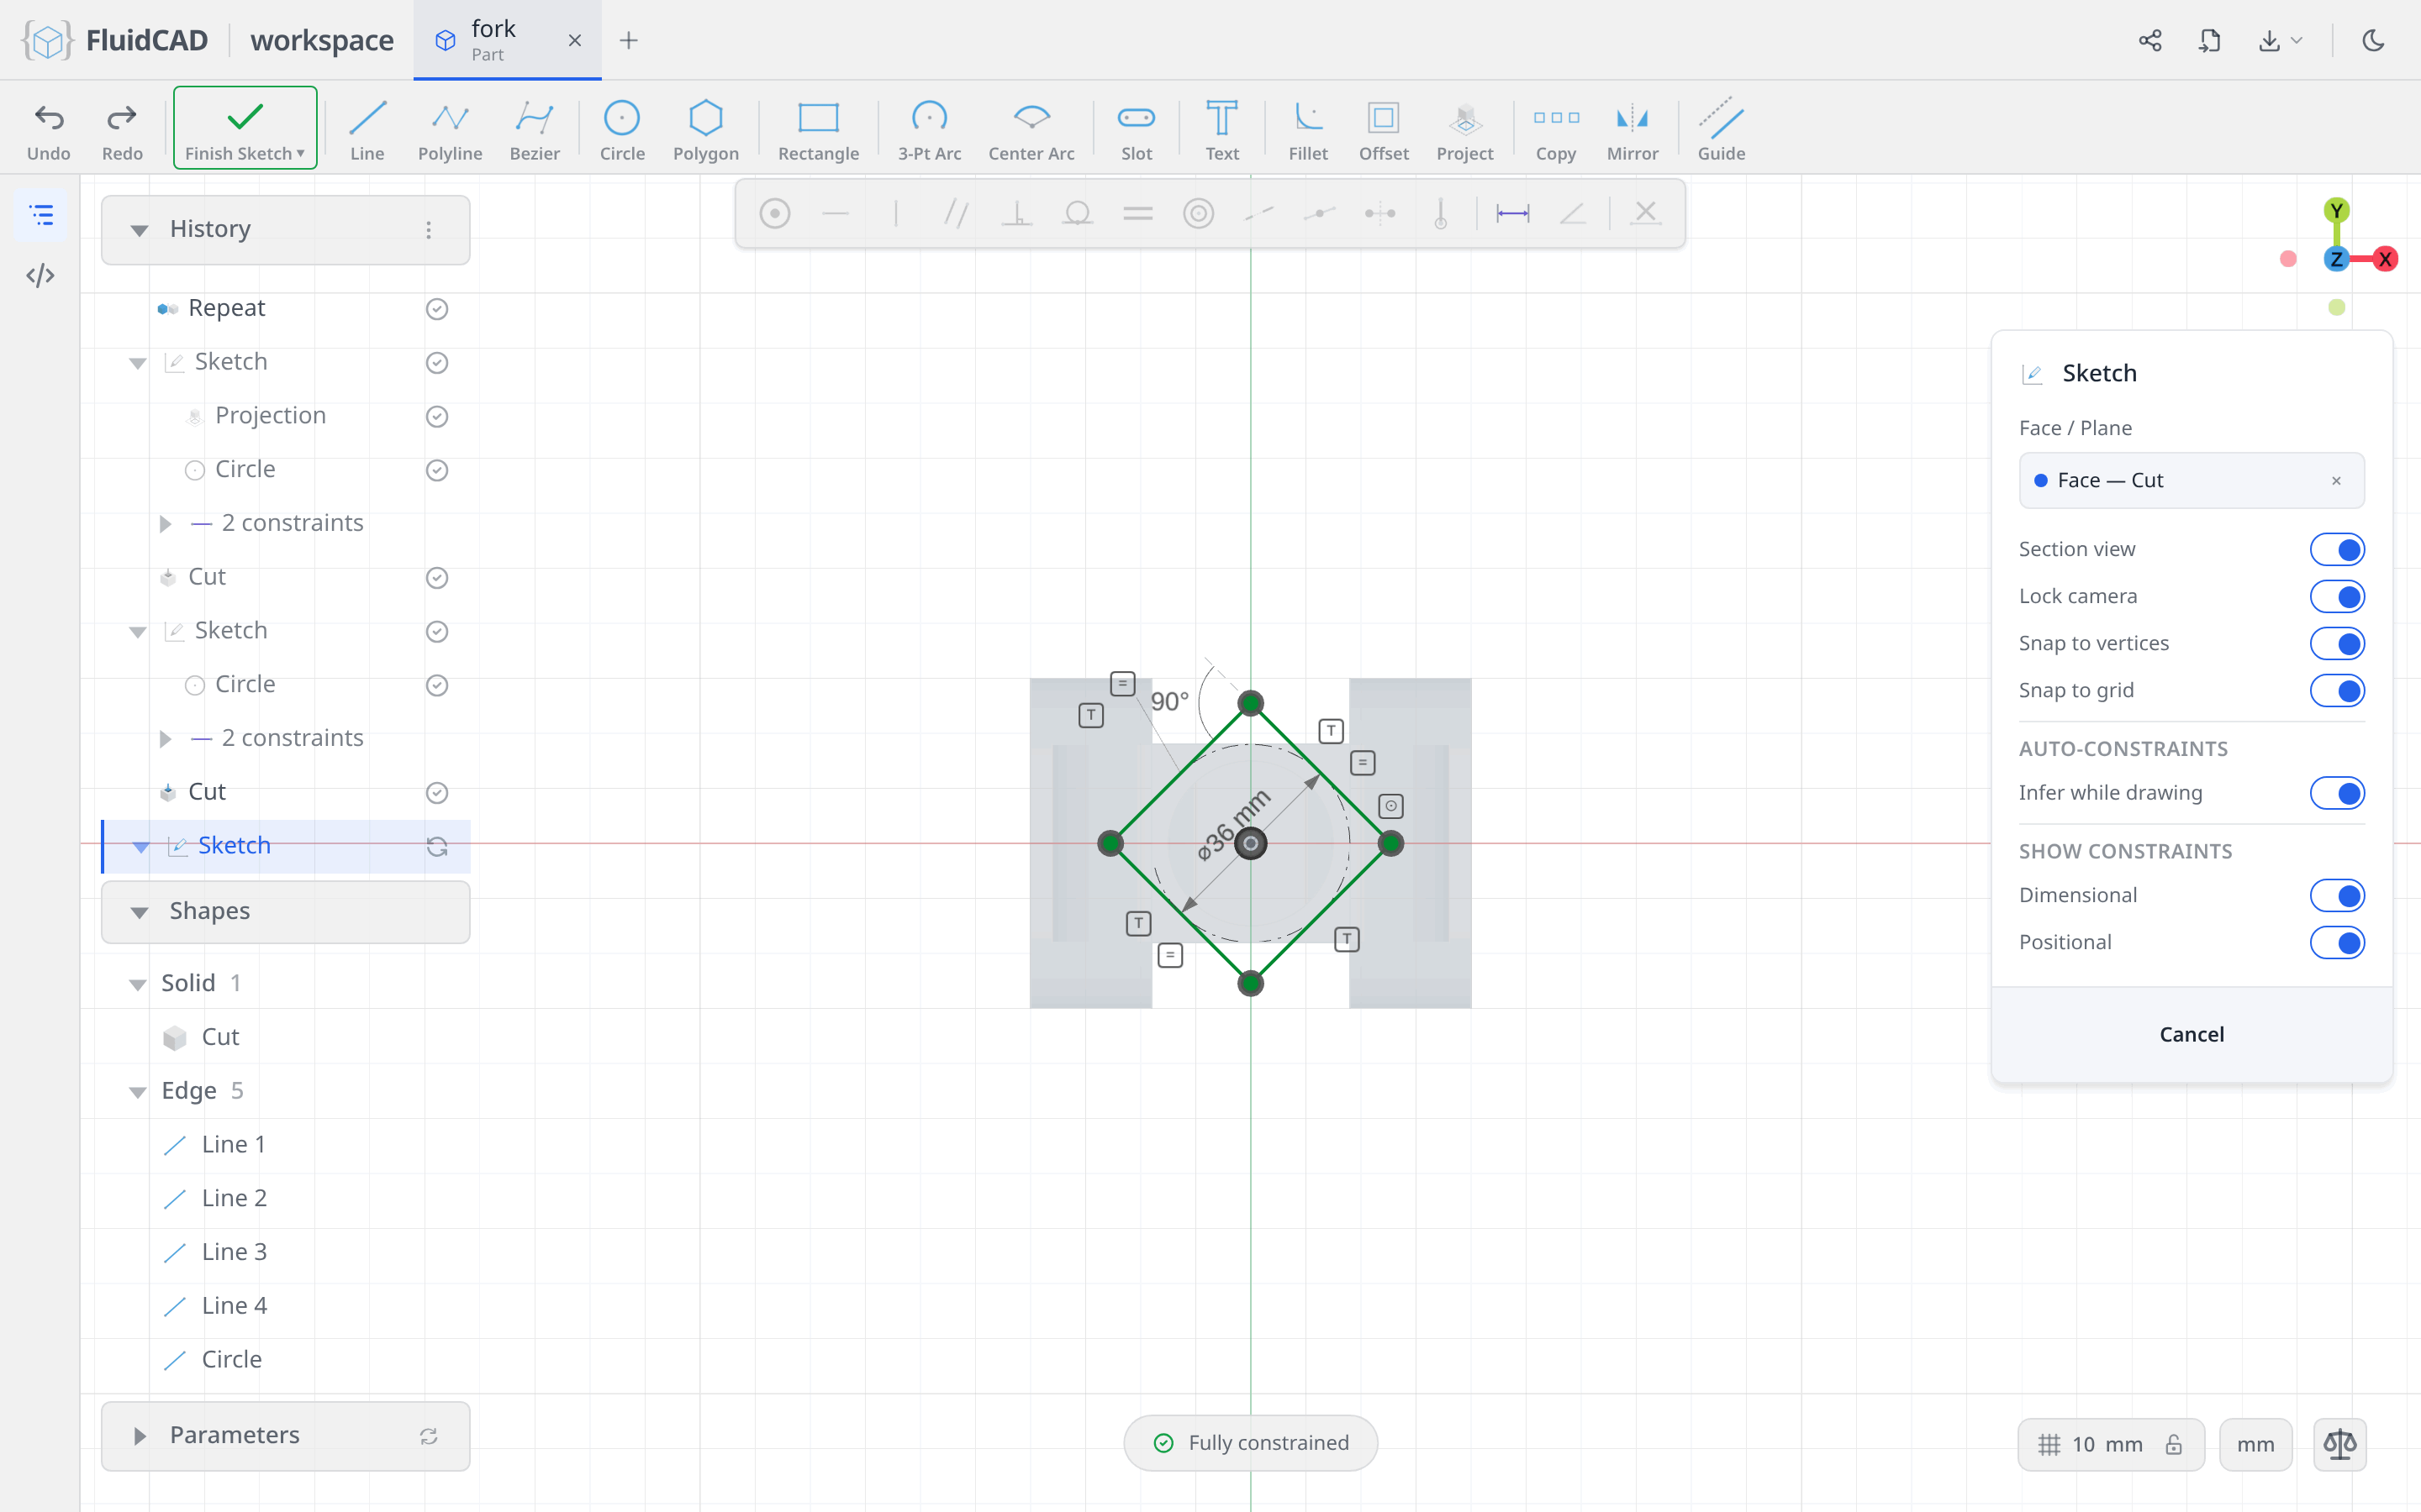This screenshot has width=2421, height=1512.
Task: Toggle Section view switch
Action: coord(2337,549)
